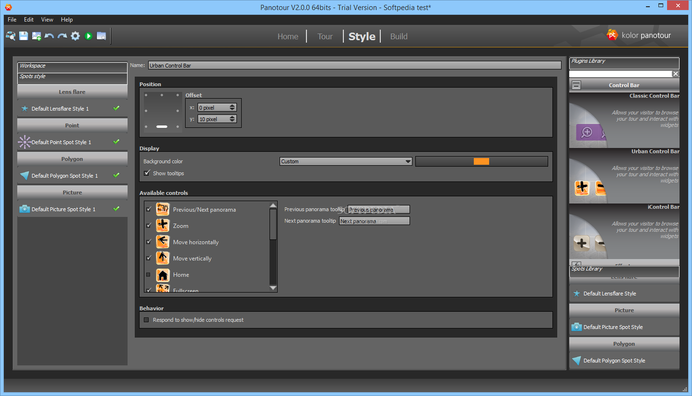The width and height of the screenshot is (692, 396).
Task: Click the Previous/Next panorama control icon
Action: point(163,209)
